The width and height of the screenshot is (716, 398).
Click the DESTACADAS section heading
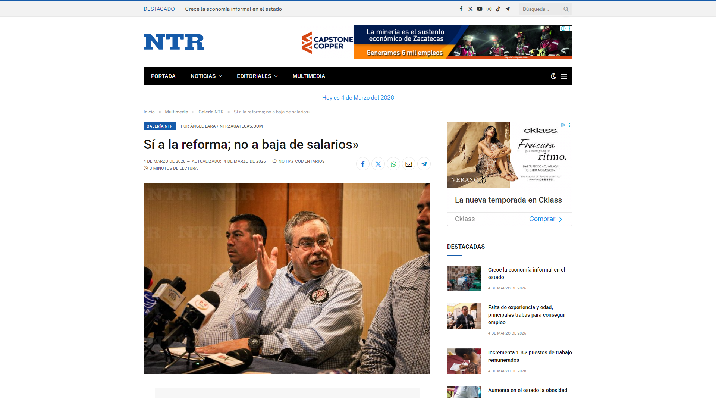(466, 247)
